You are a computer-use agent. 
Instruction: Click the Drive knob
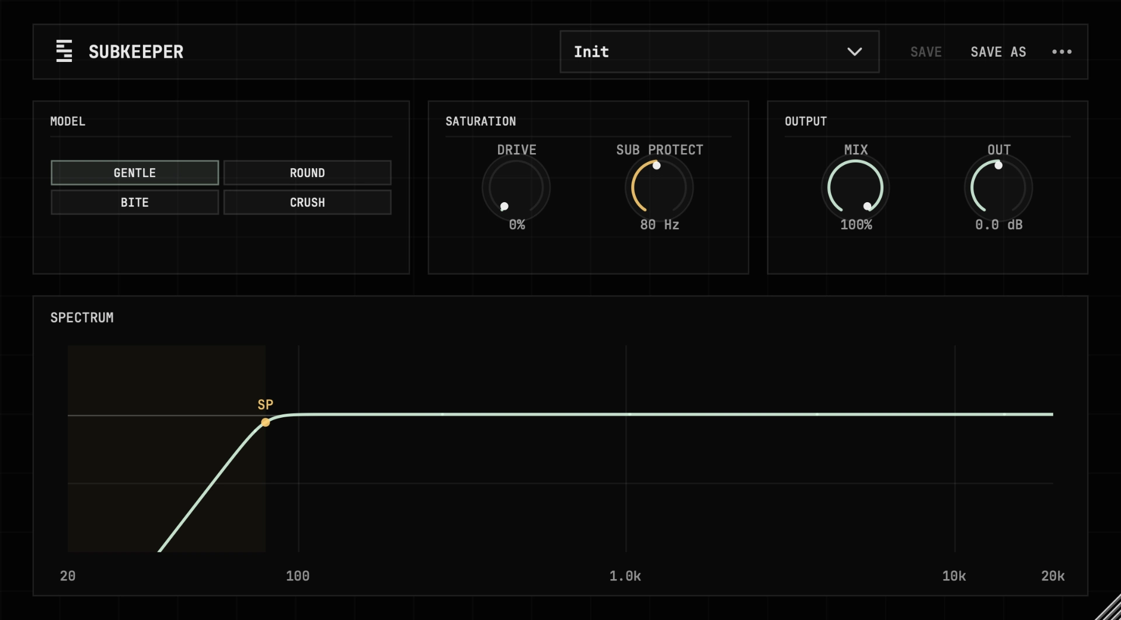click(516, 188)
